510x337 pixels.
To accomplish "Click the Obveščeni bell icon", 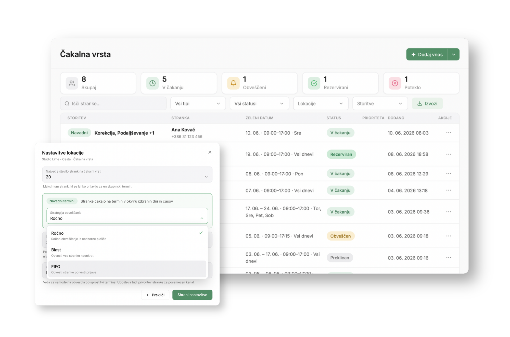I will click(x=233, y=83).
